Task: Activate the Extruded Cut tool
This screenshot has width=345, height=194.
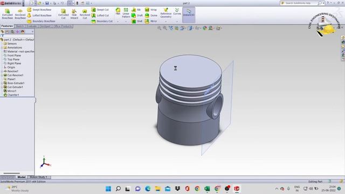Action: pyautogui.click(x=64, y=14)
